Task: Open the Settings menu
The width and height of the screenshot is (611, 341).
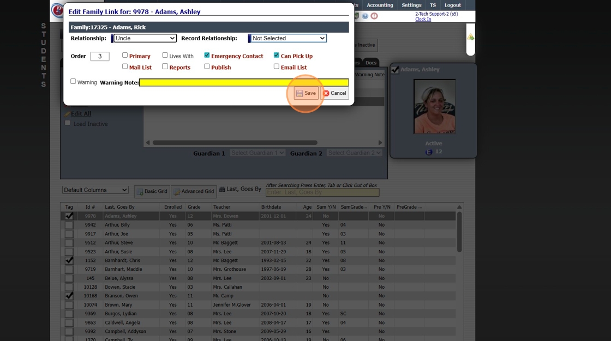Action: click(x=411, y=5)
